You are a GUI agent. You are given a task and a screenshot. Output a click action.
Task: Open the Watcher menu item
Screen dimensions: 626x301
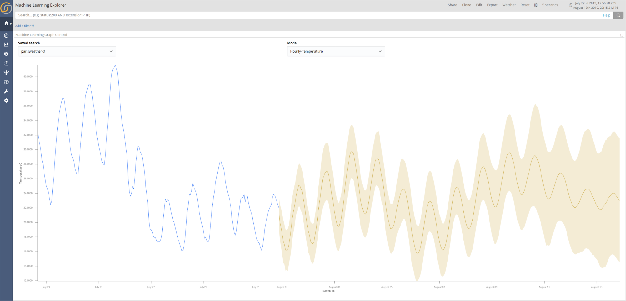pyautogui.click(x=509, y=5)
